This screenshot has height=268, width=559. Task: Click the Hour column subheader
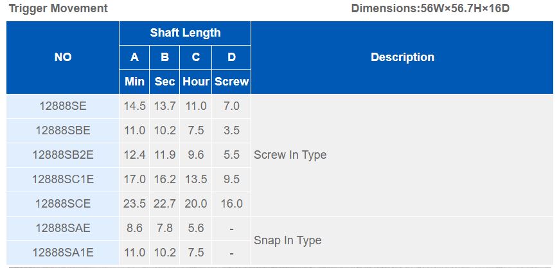196,82
